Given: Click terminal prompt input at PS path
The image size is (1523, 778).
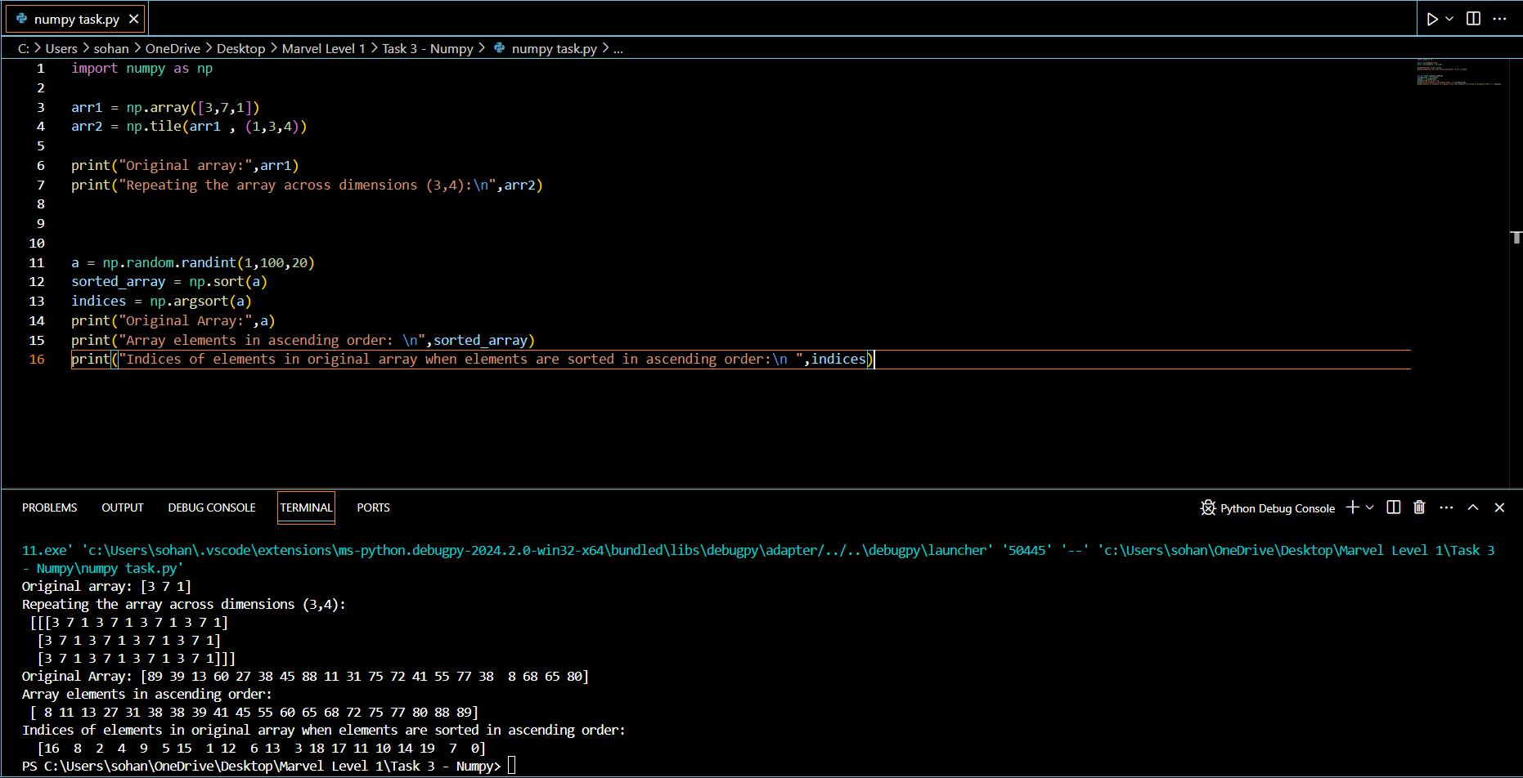Looking at the screenshot, I should click(512, 766).
